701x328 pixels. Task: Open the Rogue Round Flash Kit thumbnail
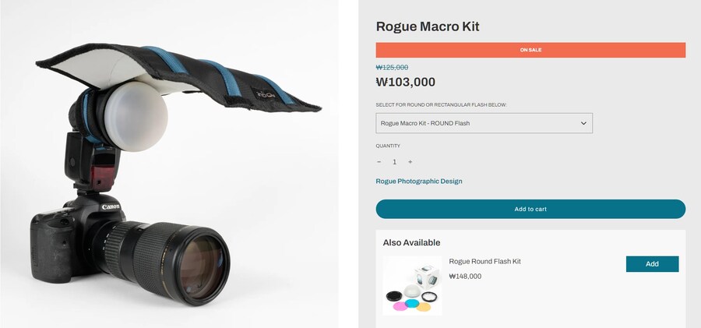tap(411, 285)
